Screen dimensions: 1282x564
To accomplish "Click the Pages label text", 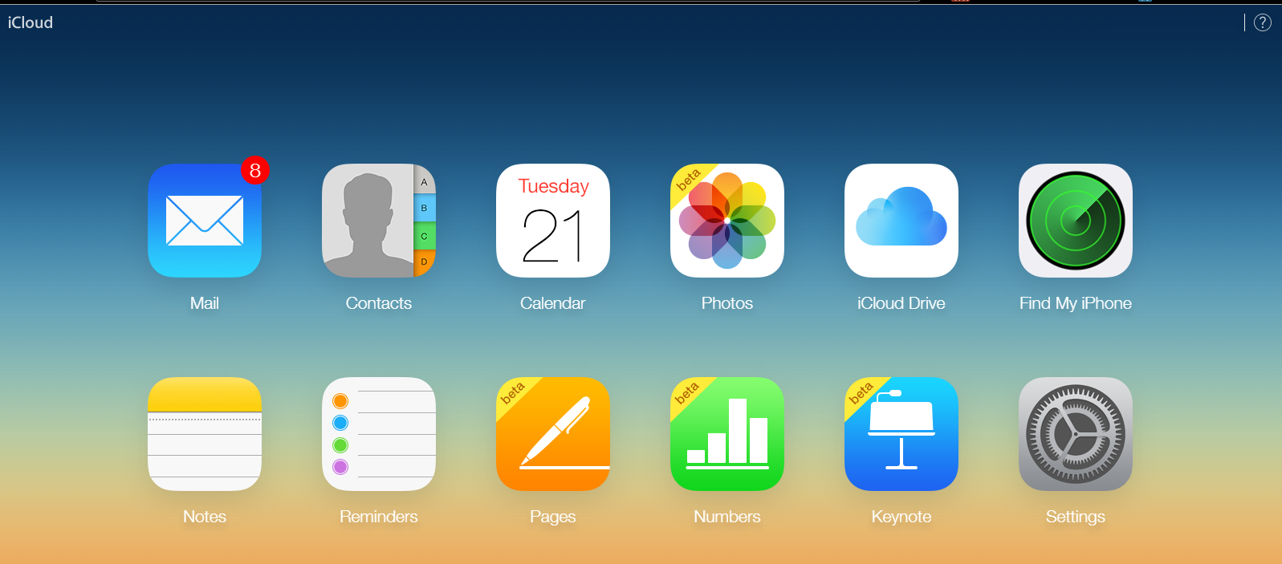I will (553, 517).
